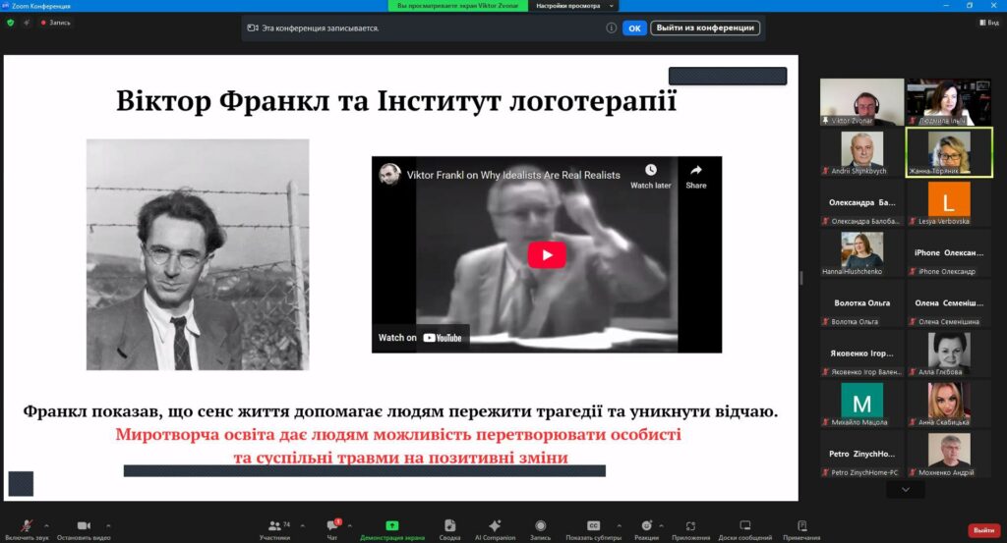Click muted mic icon on Lesya Verbovska tile
Viewport: 1007px width, 543px height.
912,221
